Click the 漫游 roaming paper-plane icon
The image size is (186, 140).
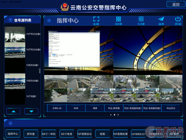(x=161, y=19)
